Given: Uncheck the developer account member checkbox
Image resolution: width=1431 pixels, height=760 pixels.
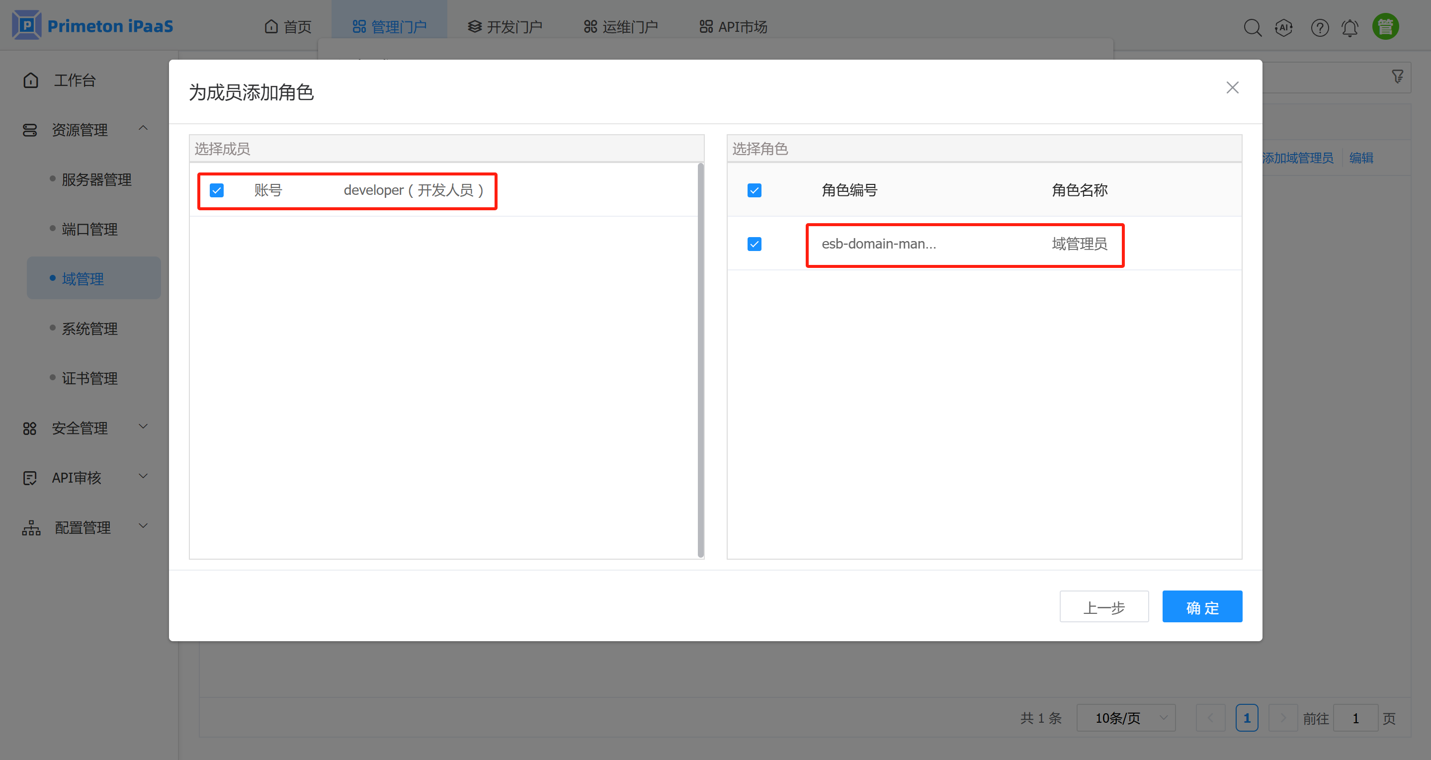Looking at the screenshot, I should [217, 190].
